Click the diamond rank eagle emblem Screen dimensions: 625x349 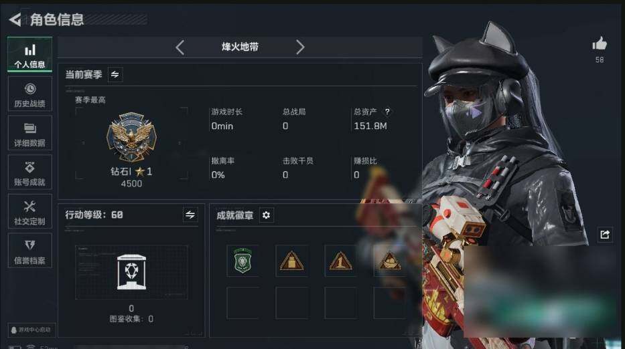[131, 136]
